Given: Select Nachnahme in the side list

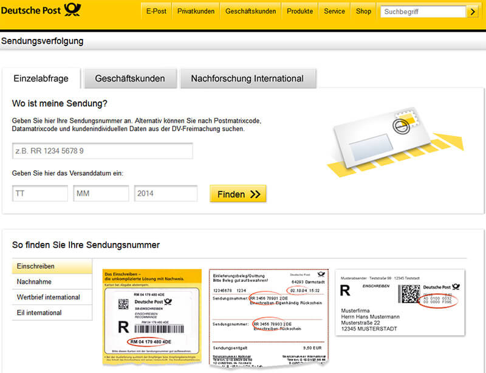Looking at the screenshot, I should (52, 282).
